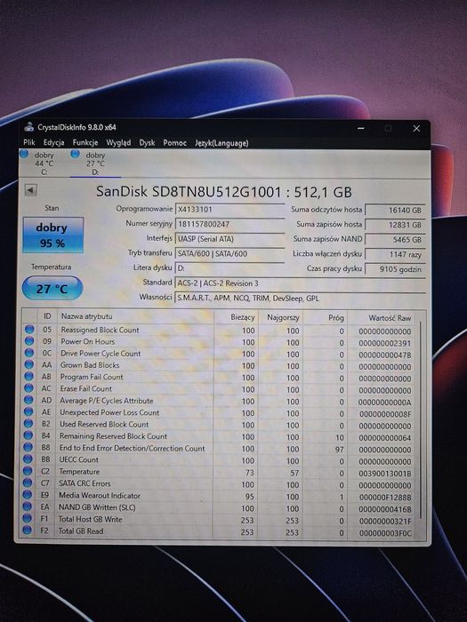Click status icon of SATA CRC Errors row
Viewport: 467px width, 622px height.
pyautogui.click(x=28, y=482)
